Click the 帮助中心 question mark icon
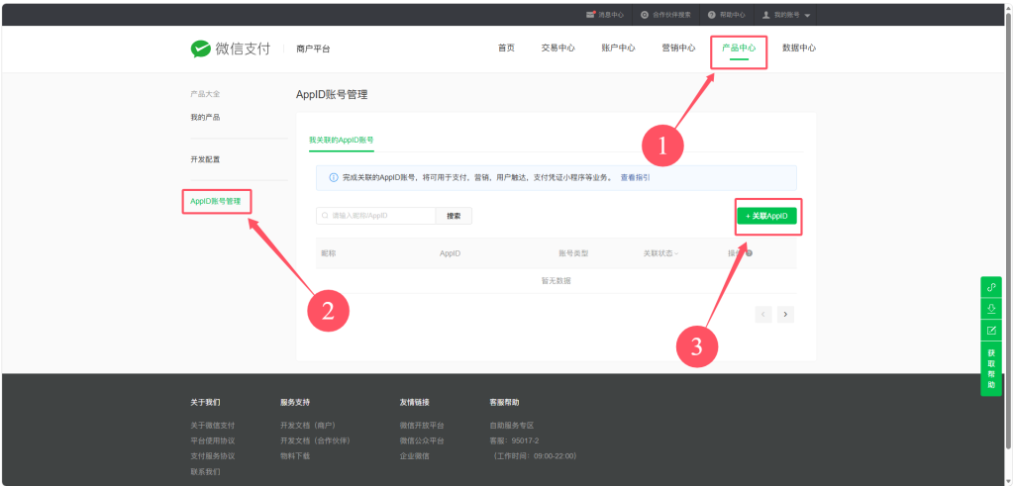1014x486 pixels. coord(712,14)
